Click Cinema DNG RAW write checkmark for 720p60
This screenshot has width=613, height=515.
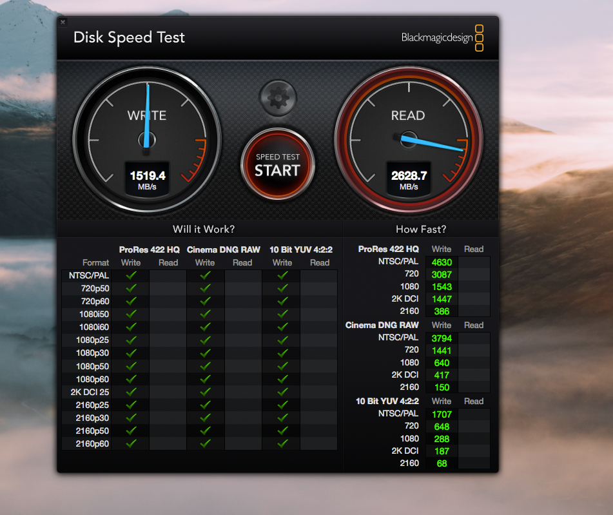(x=205, y=301)
